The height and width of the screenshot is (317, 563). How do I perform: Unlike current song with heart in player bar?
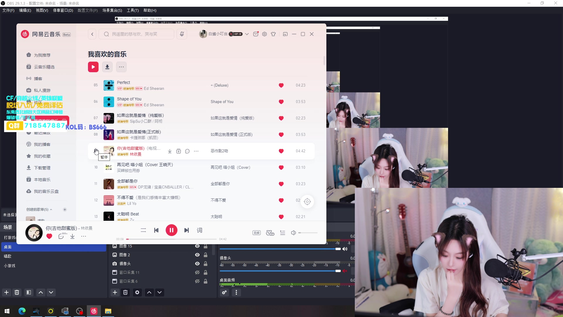point(49,236)
